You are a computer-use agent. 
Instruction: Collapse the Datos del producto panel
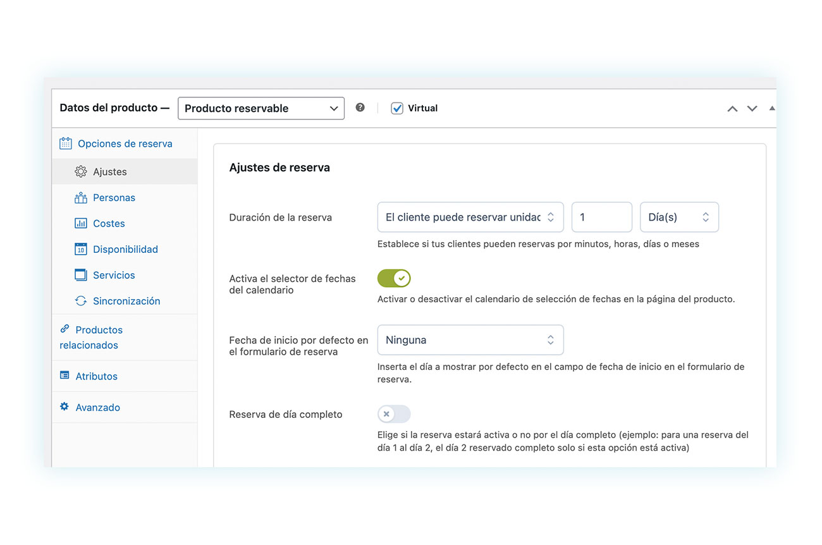tap(771, 107)
